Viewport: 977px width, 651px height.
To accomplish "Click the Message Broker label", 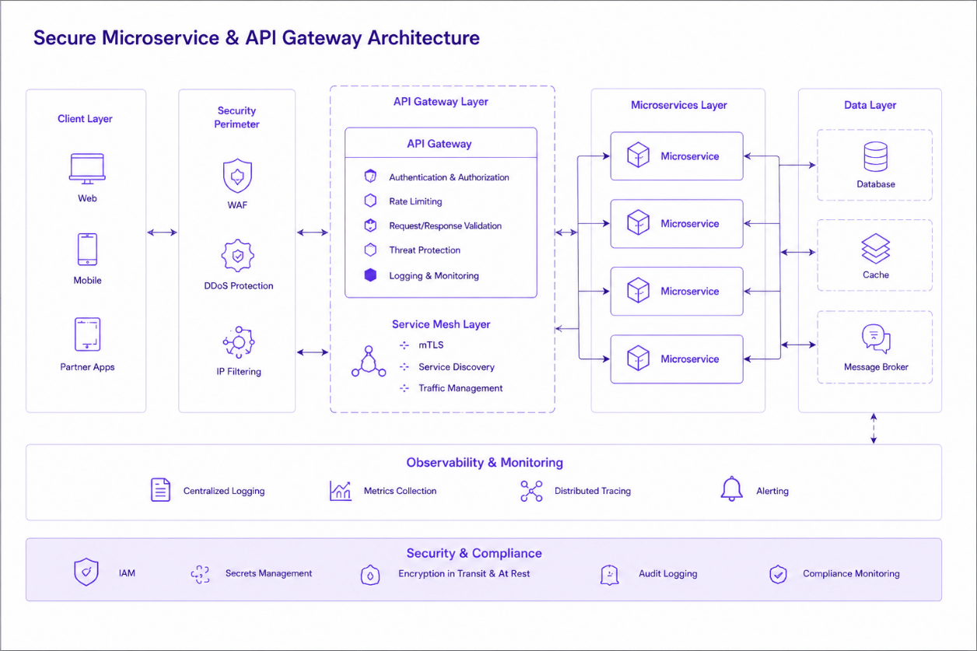I will tap(876, 367).
